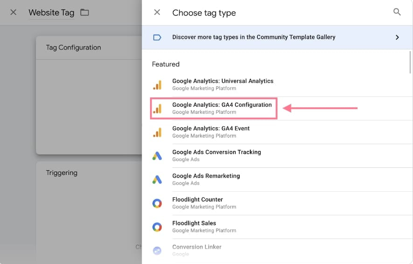Click the Floodlight Counter ring icon
The width and height of the screenshot is (413, 264).
[157, 203]
